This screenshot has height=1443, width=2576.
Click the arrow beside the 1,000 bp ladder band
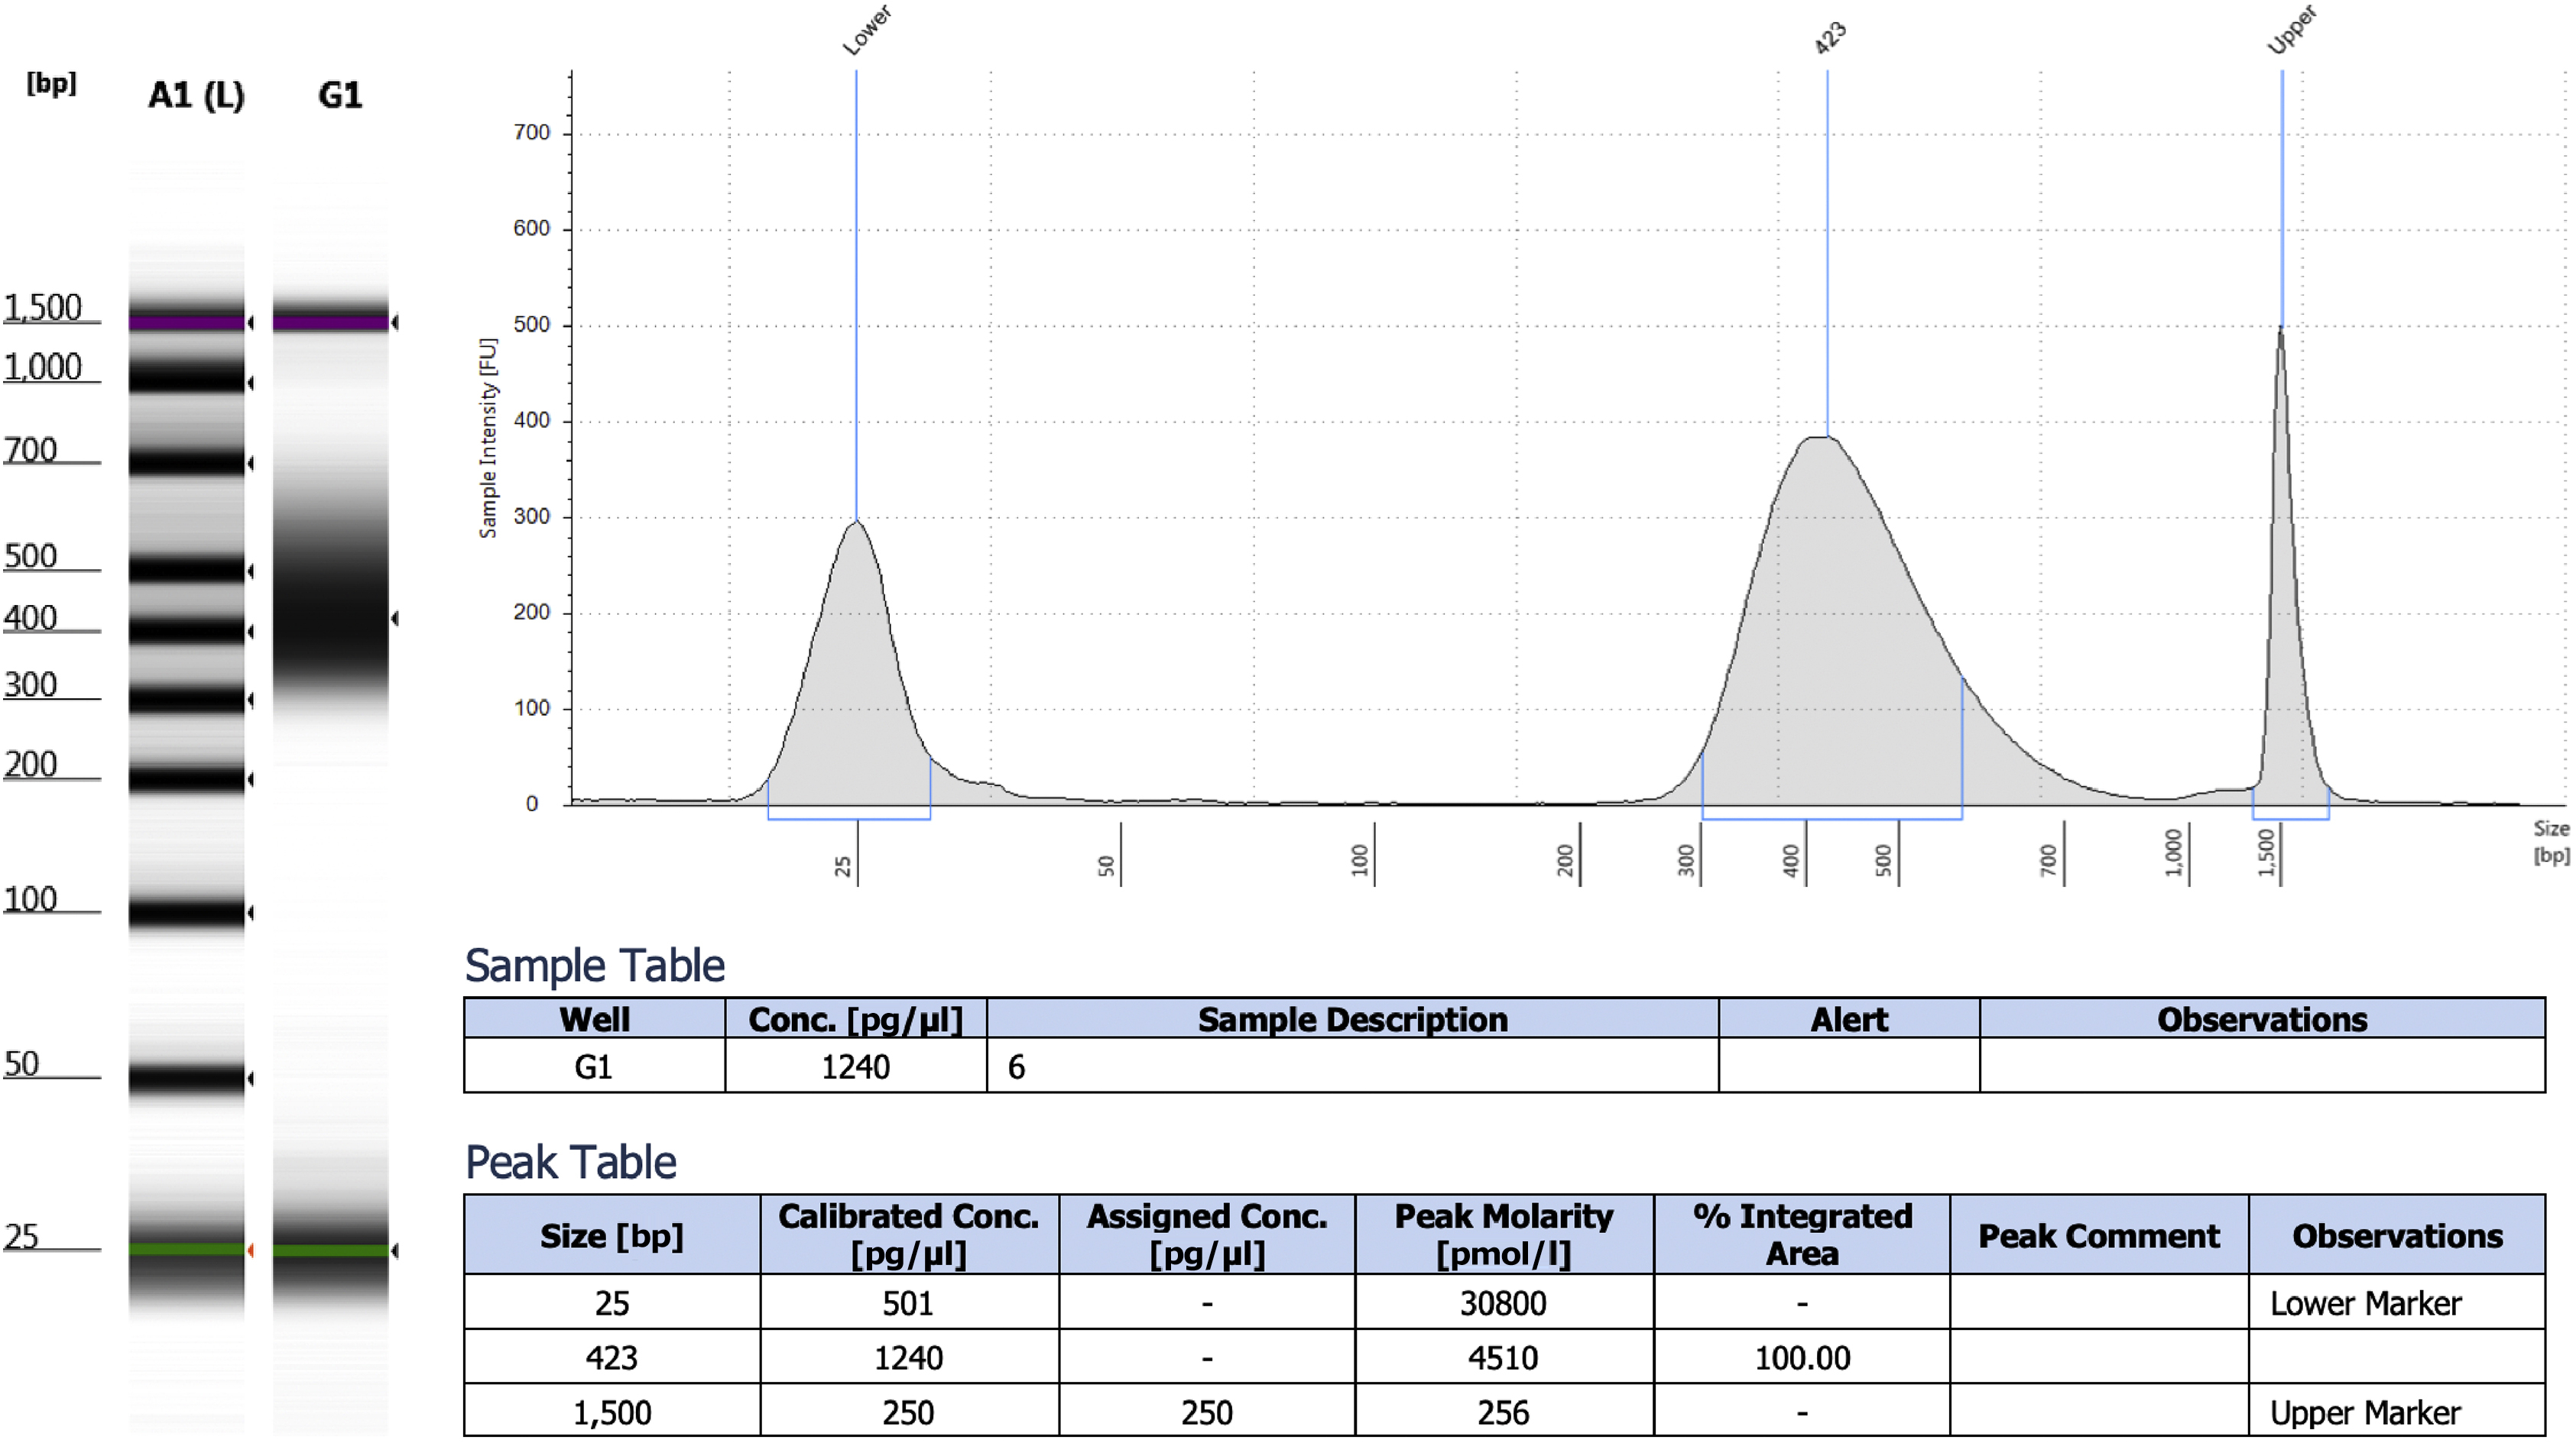pyautogui.click(x=250, y=383)
